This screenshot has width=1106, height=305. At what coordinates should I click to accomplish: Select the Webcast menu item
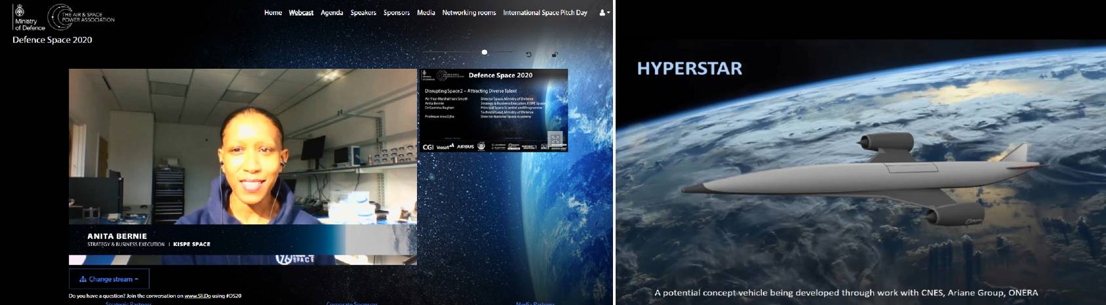(x=301, y=12)
